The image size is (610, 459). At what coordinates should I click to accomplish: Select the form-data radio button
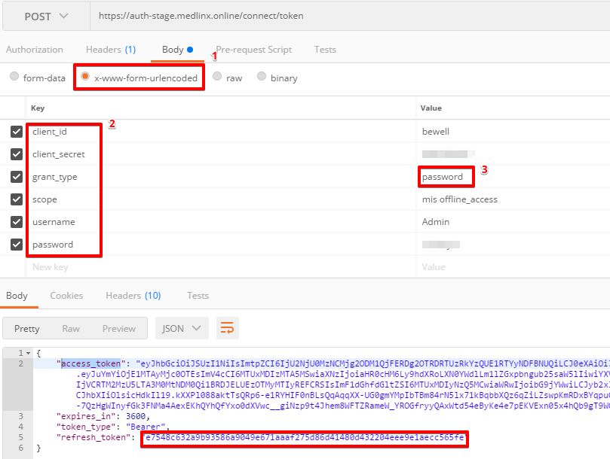click(x=14, y=77)
